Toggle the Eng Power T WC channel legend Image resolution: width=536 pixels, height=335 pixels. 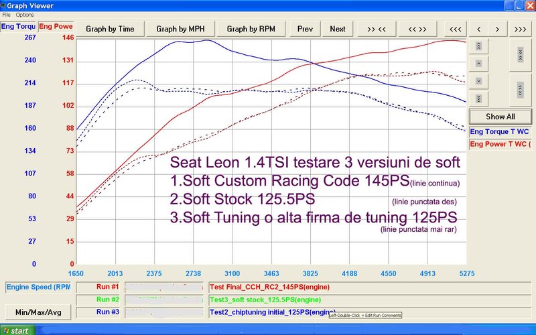click(500, 144)
